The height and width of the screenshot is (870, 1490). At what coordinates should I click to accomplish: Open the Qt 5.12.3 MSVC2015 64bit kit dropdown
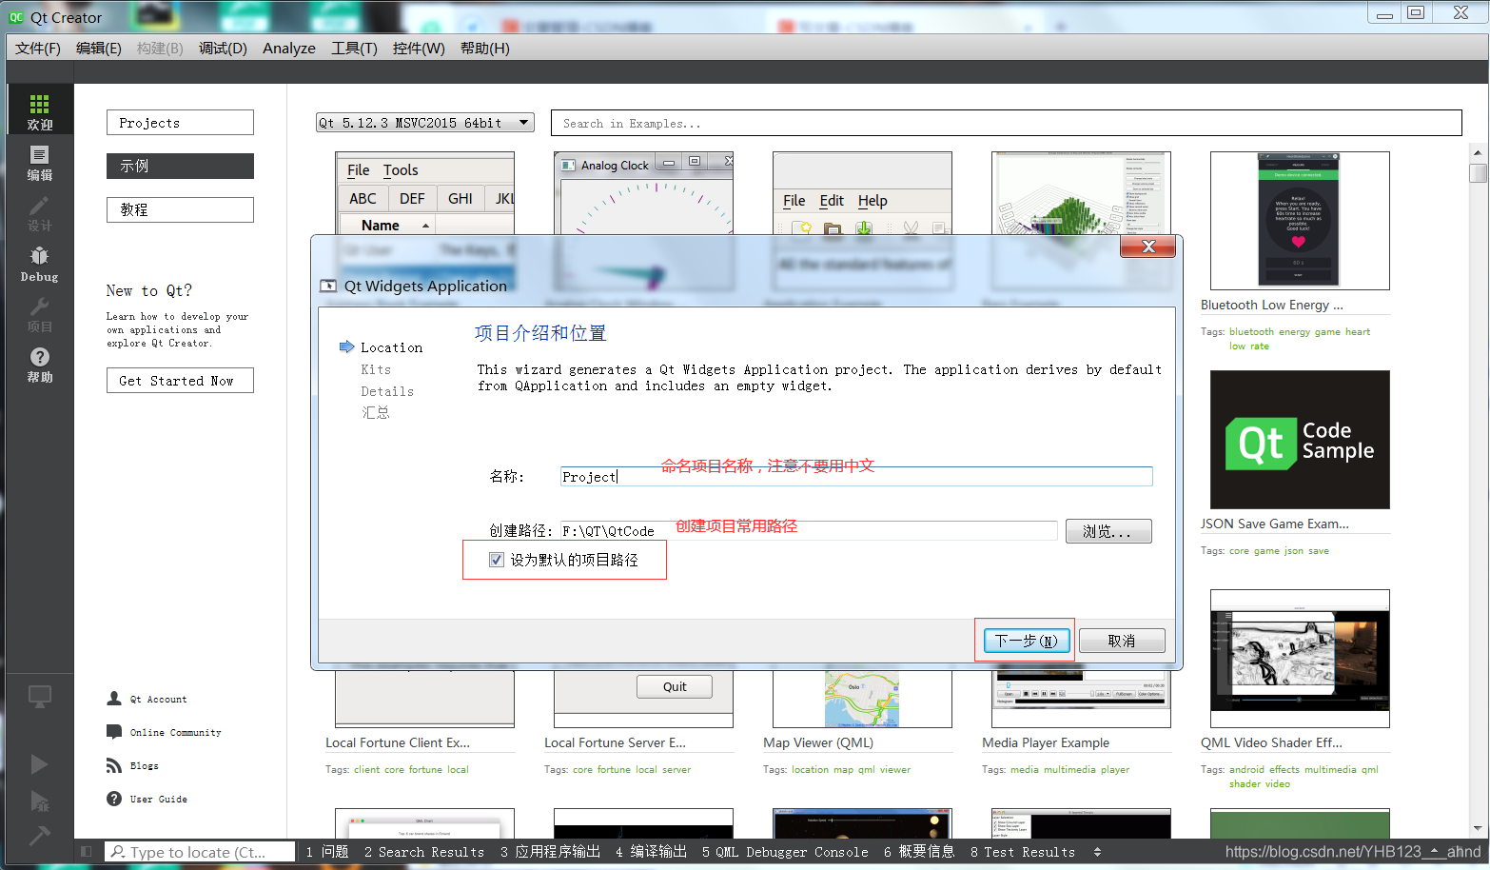click(424, 122)
